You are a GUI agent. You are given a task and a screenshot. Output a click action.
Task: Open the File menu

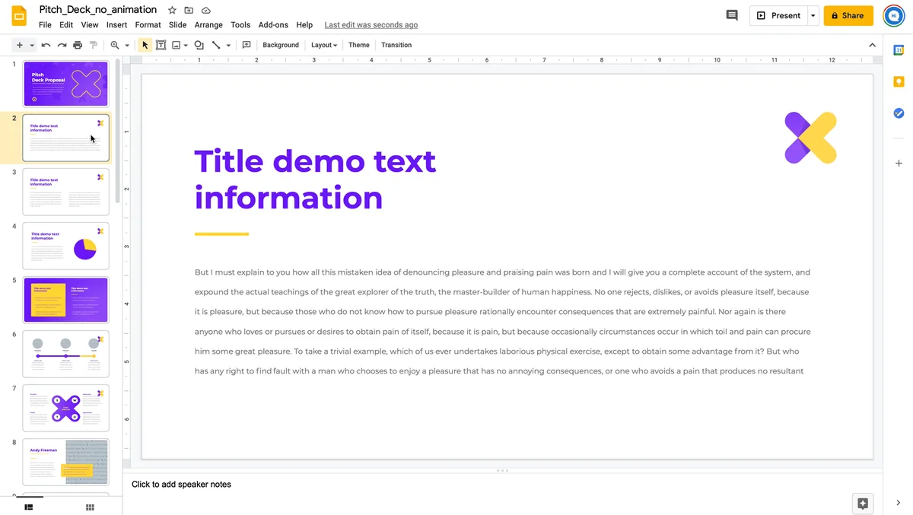point(45,25)
